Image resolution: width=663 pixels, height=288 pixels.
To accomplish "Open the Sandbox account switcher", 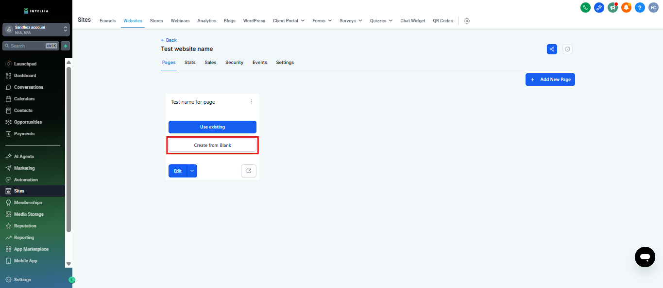I will (x=36, y=30).
